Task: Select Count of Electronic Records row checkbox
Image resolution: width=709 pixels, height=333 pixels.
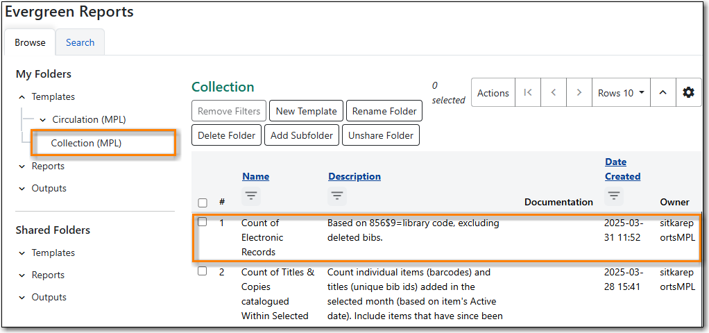Action: [203, 223]
